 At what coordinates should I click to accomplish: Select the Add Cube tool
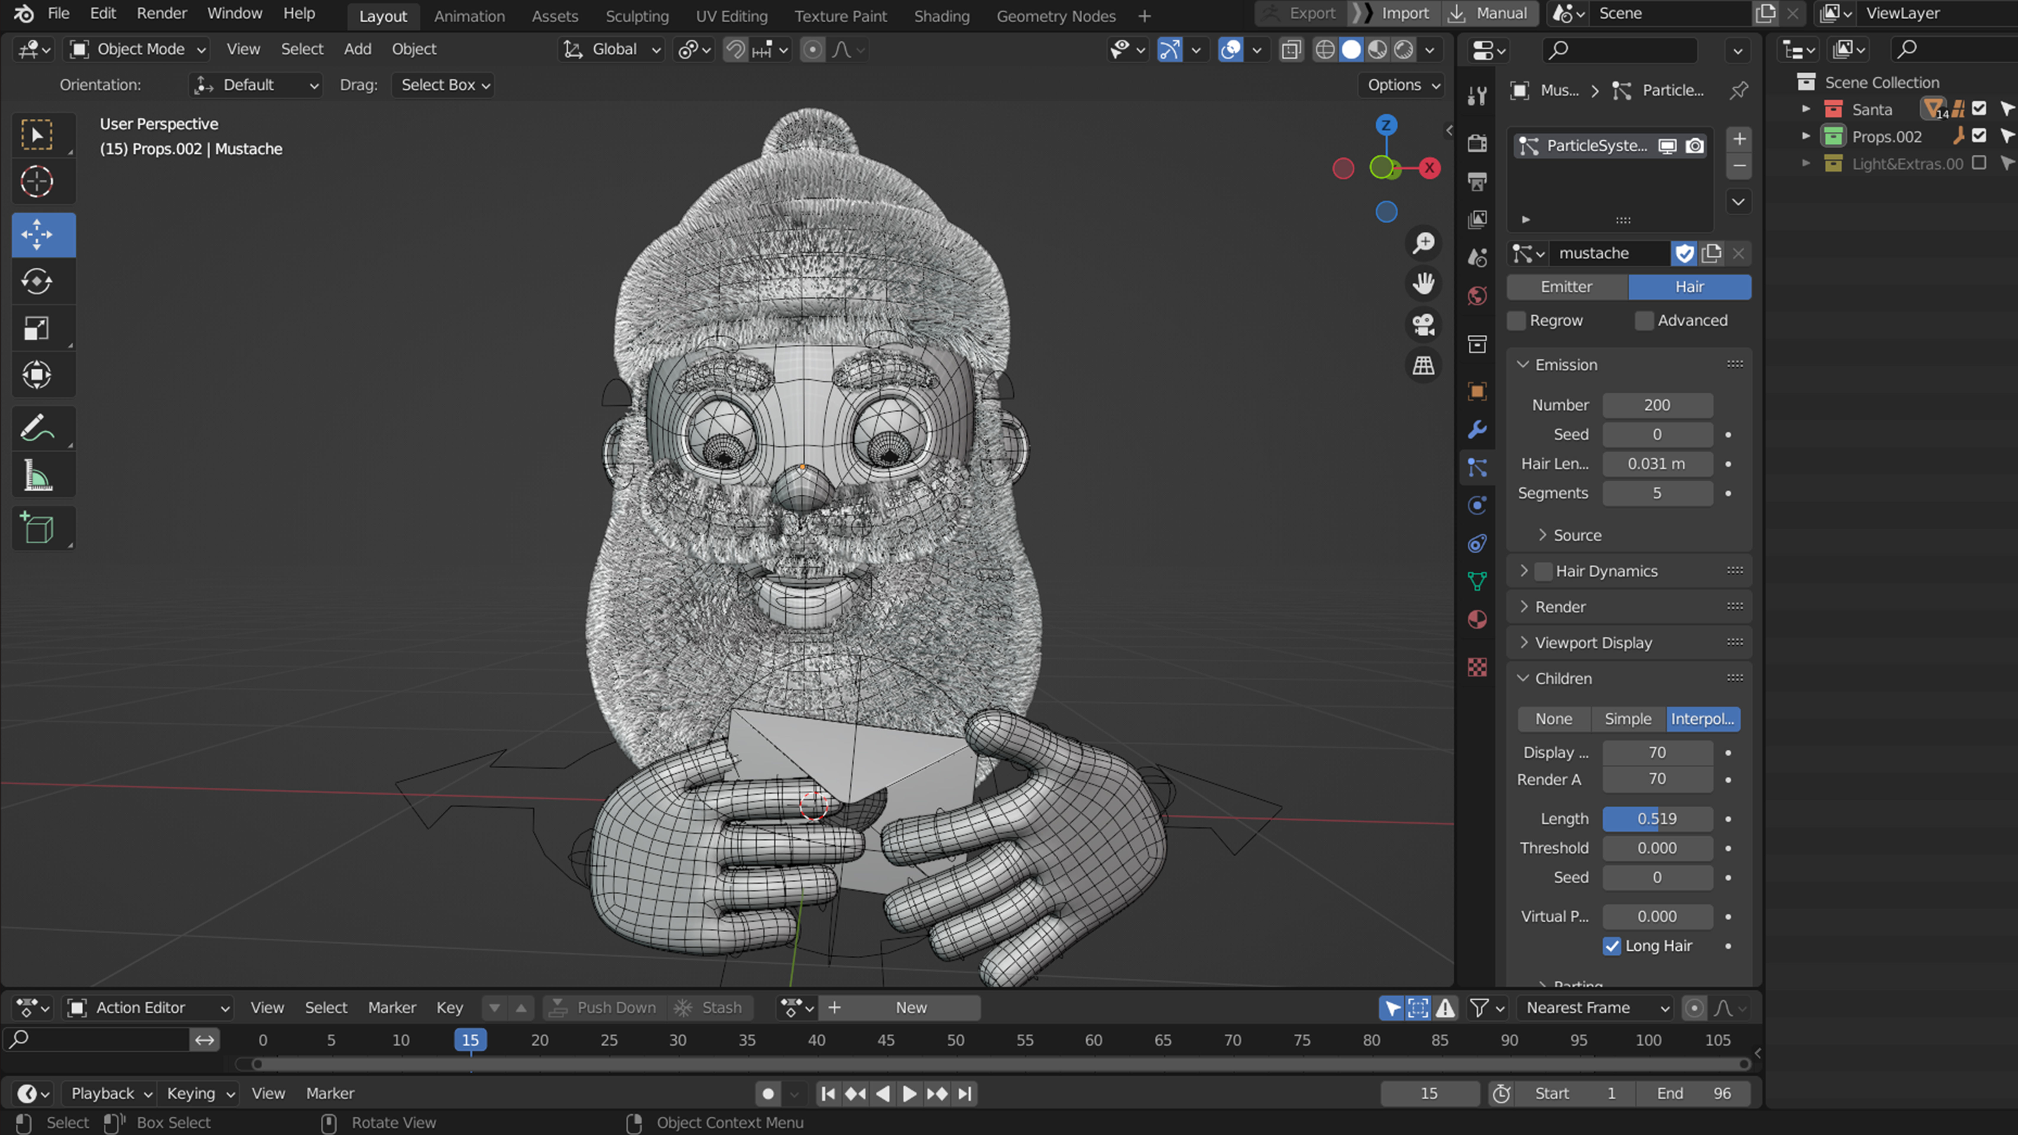[x=37, y=528]
